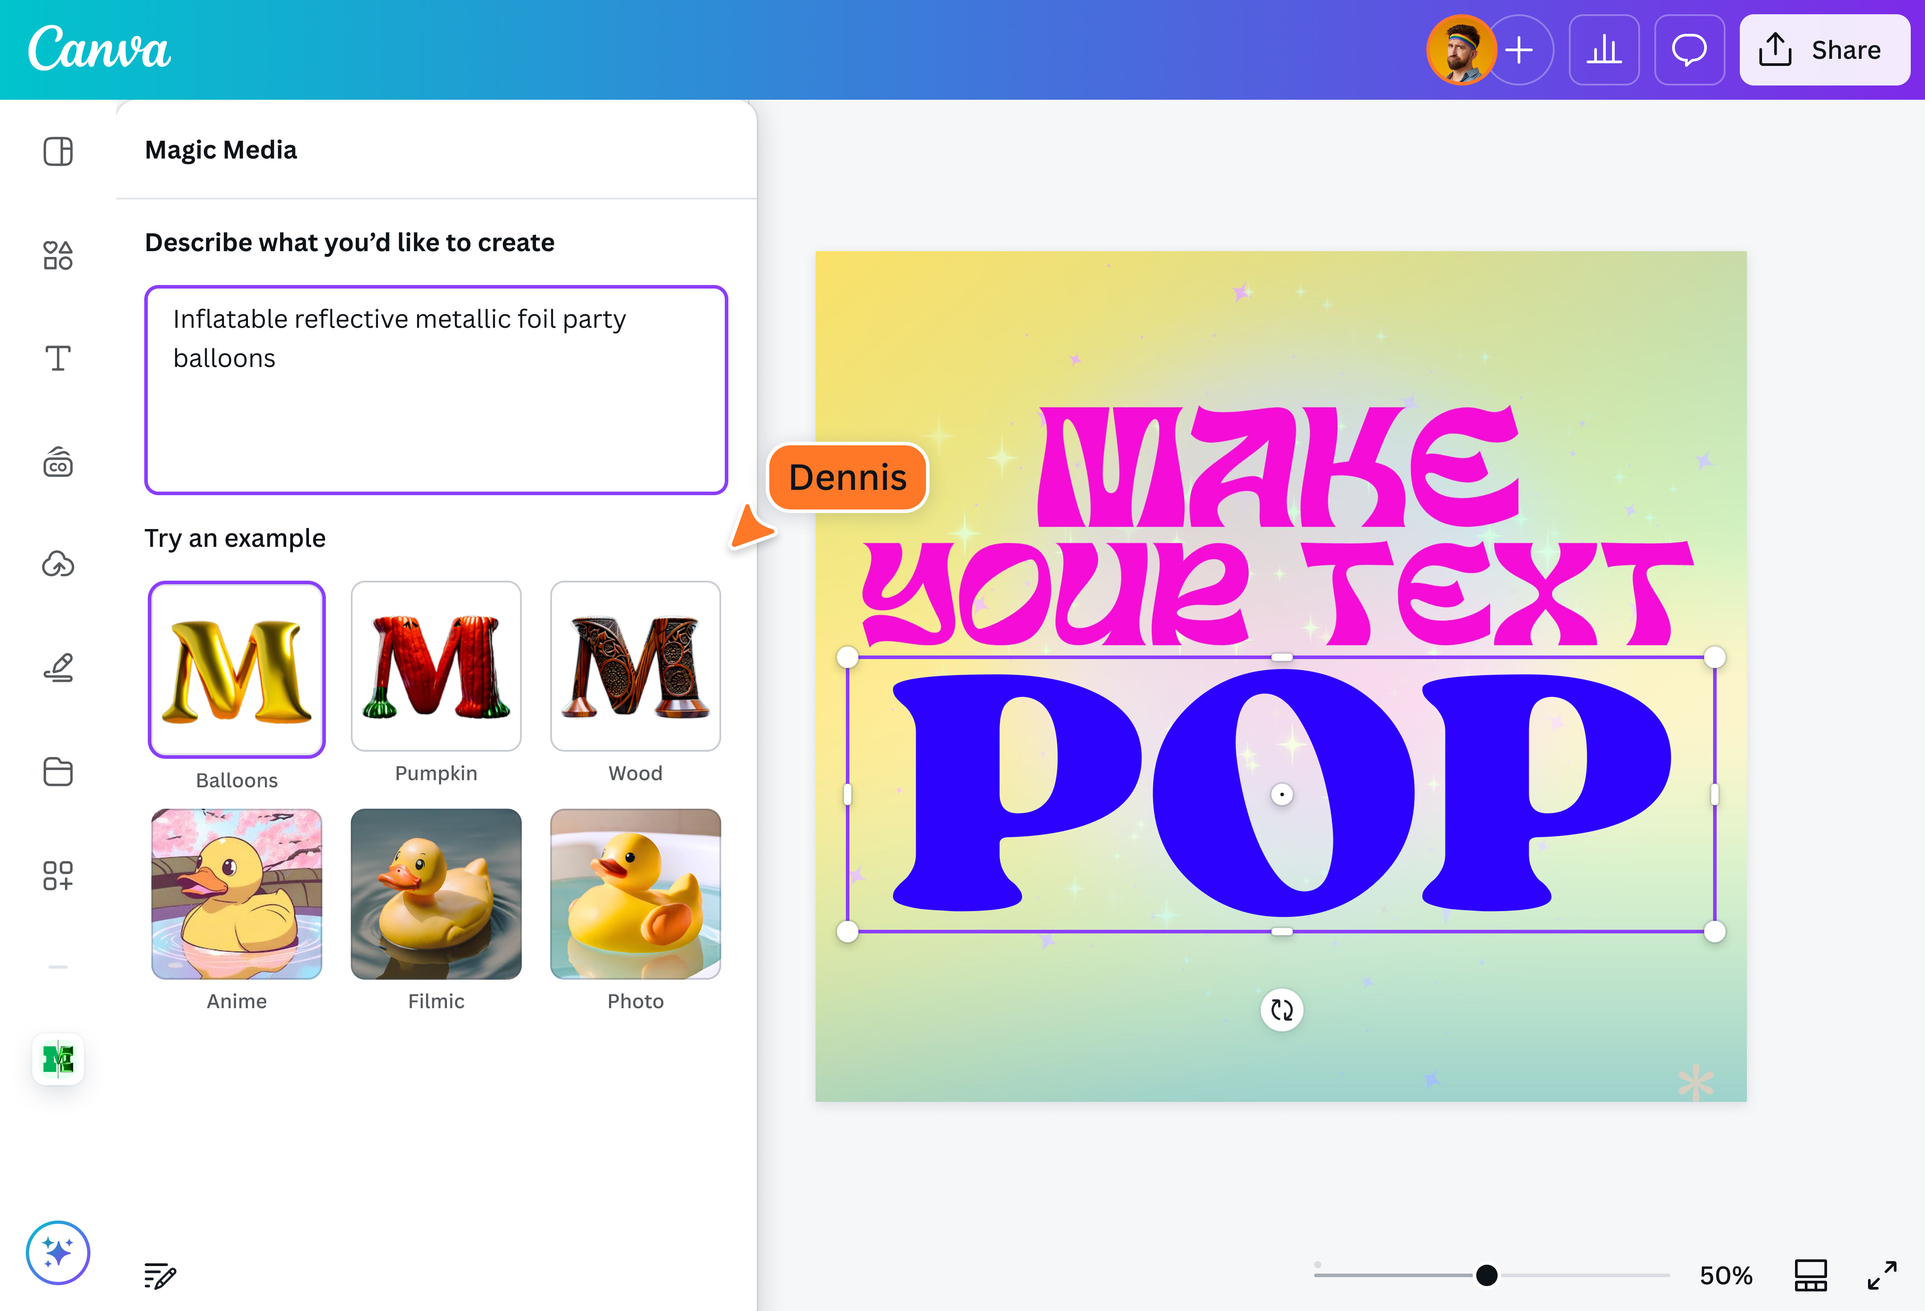
Task: Select the Text tool from the sidebar
Action: [57, 358]
